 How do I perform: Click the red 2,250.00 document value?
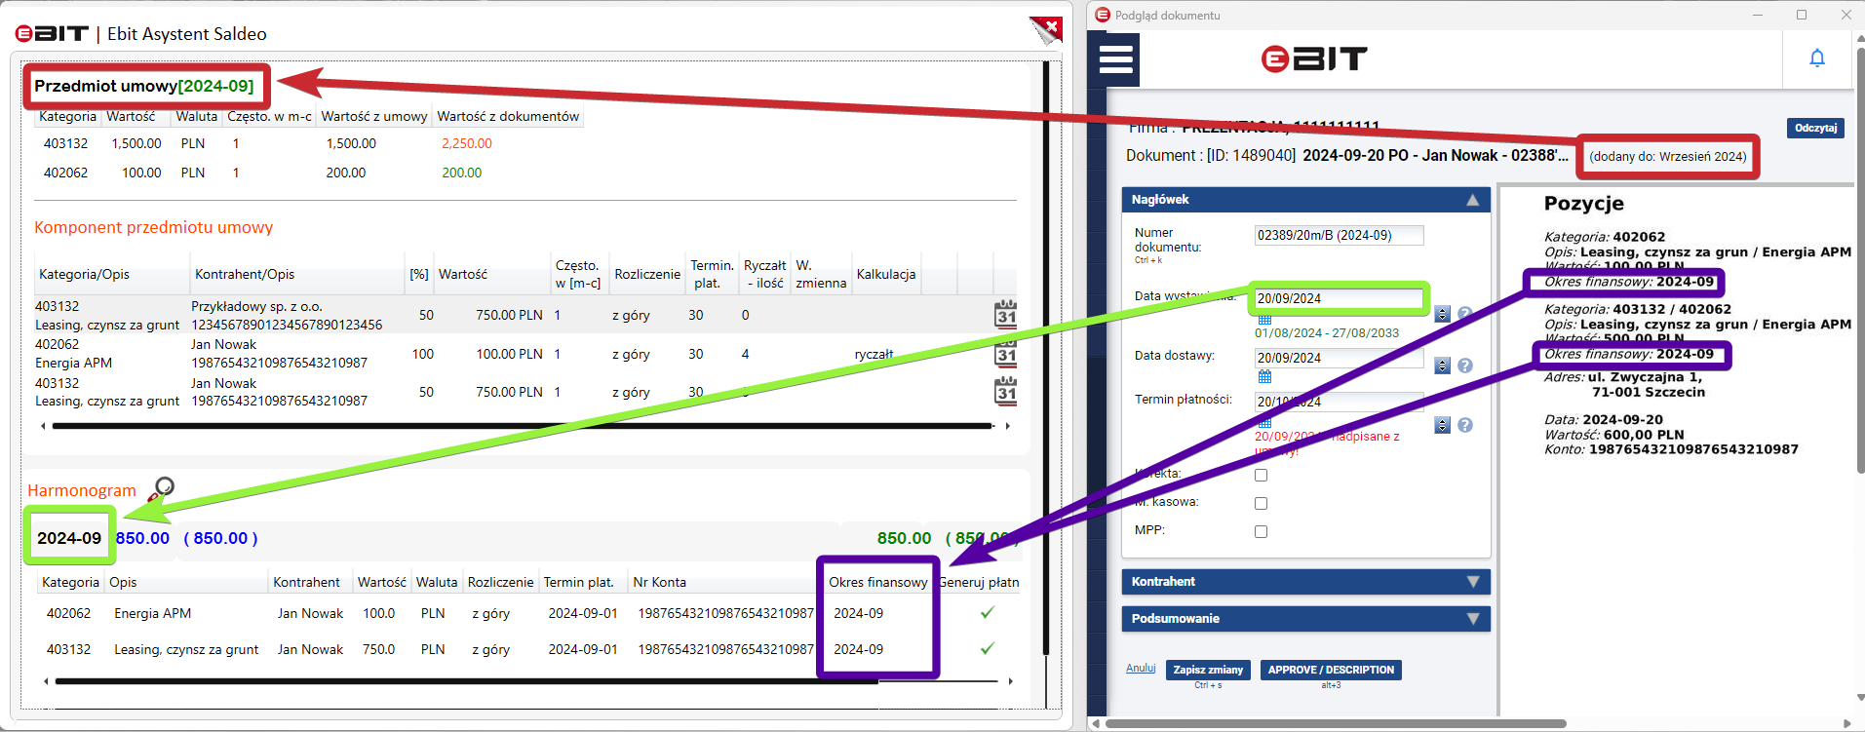(467, 143)
